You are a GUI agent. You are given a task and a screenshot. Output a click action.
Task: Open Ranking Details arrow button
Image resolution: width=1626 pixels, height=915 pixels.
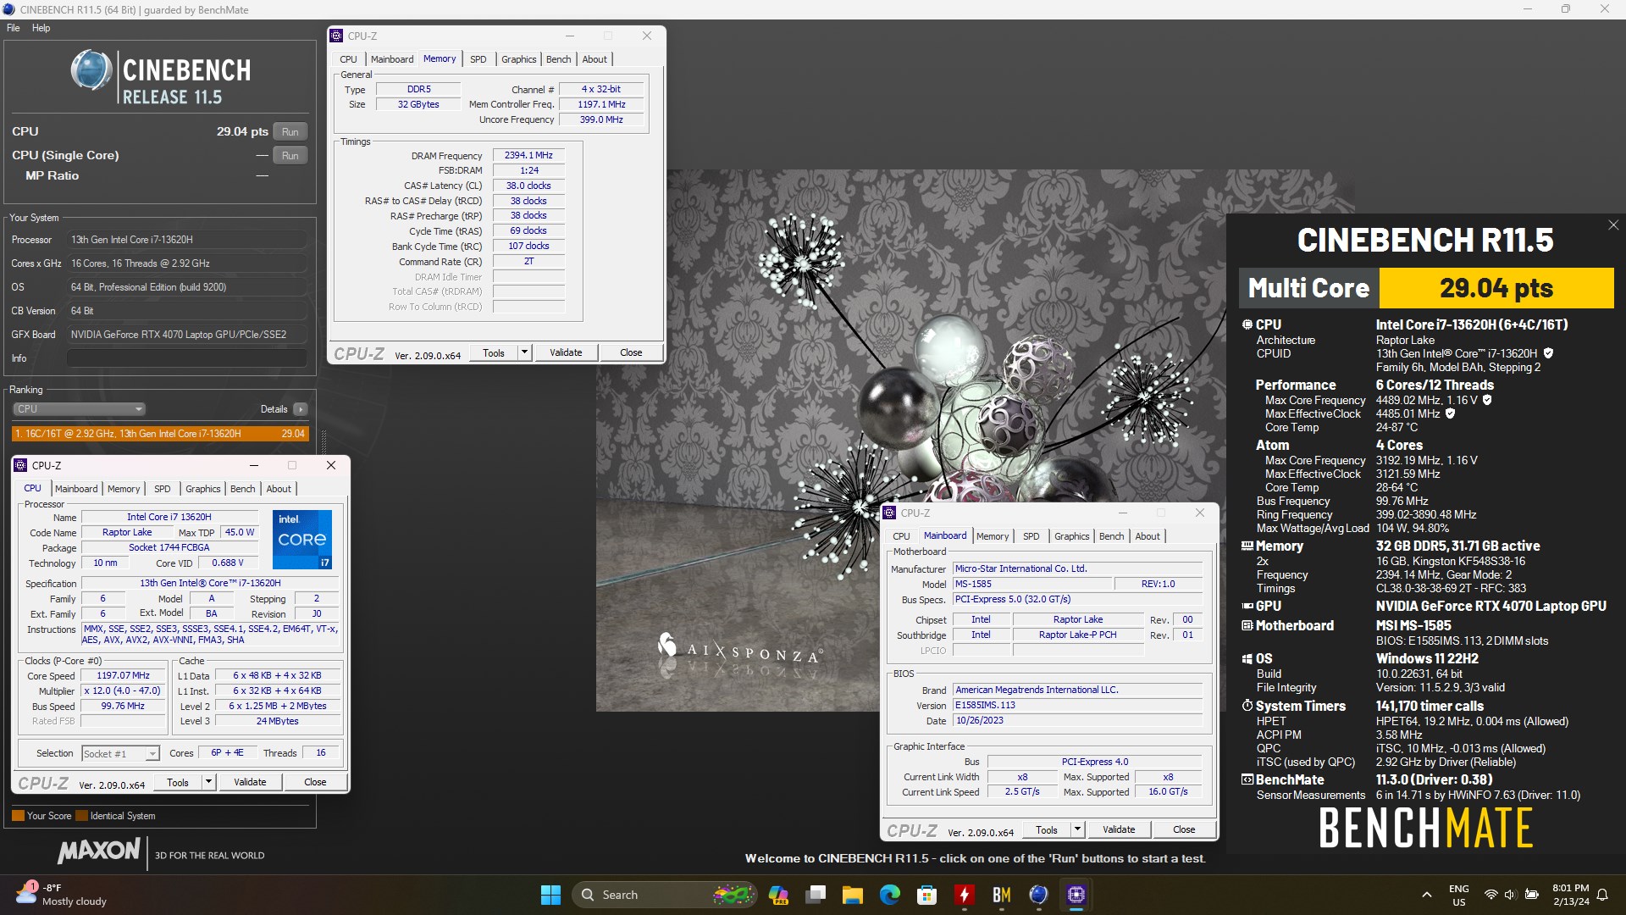point(301,409)
